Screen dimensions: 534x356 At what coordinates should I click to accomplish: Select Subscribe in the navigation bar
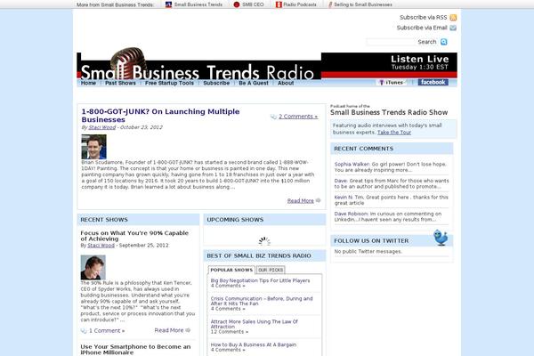pos(216,83)
